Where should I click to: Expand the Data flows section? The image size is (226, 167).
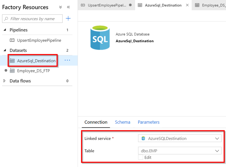pos(4,81)
